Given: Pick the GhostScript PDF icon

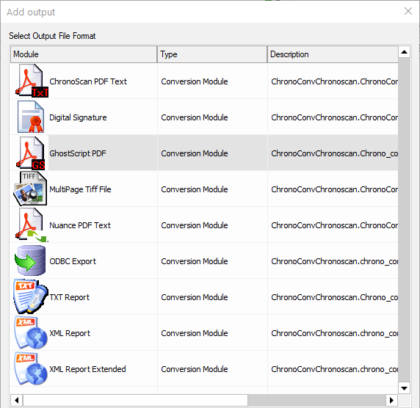Looking at the screenshot, I should (31, 153).
